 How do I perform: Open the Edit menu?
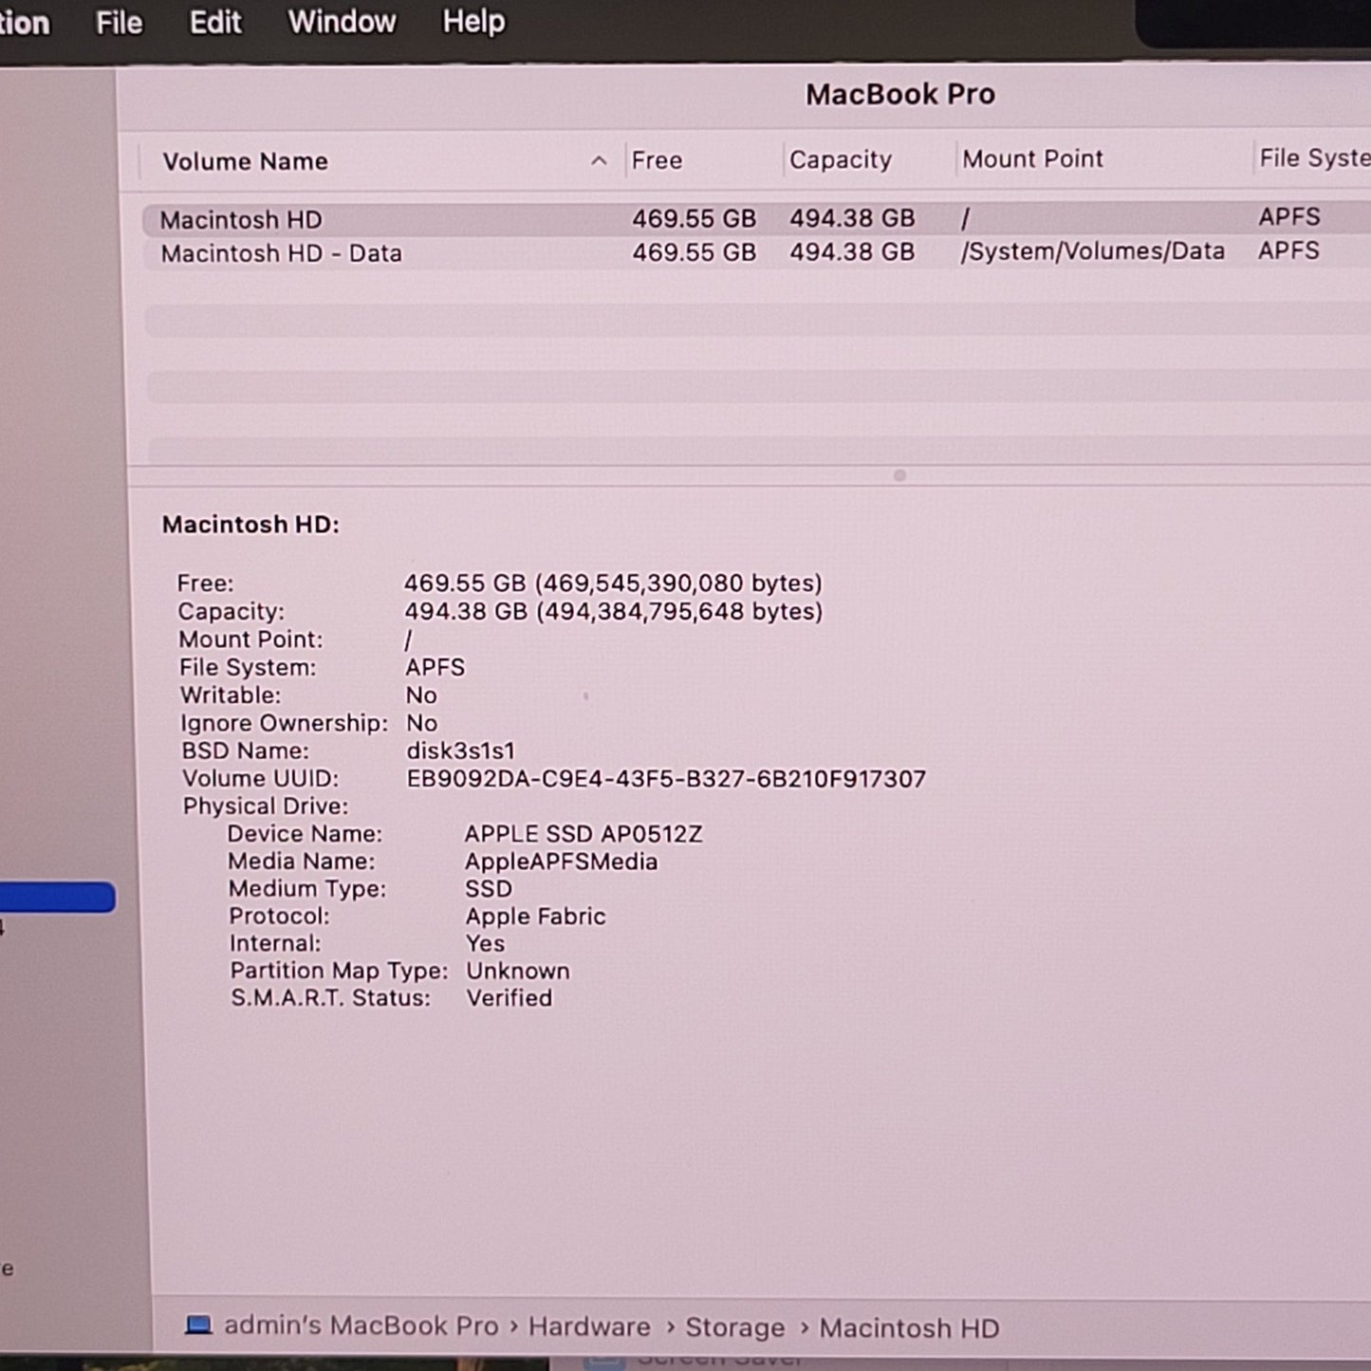(215, 22)
